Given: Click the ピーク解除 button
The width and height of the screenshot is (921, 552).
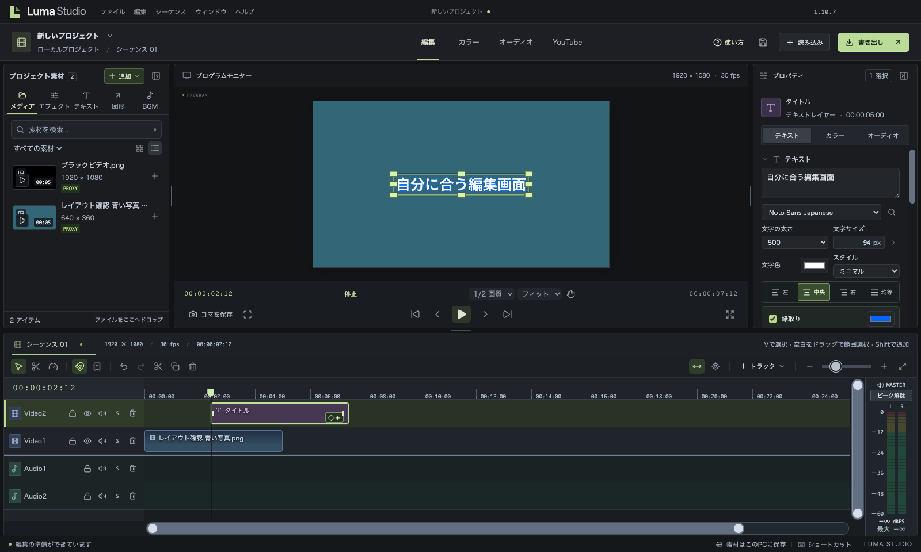Looking at the screenshot, I should click(x=891, y=396).
